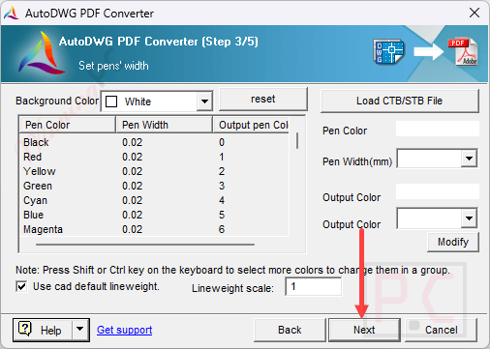
Task: Click Load CTB/STB File button
Action: point(399,101)
